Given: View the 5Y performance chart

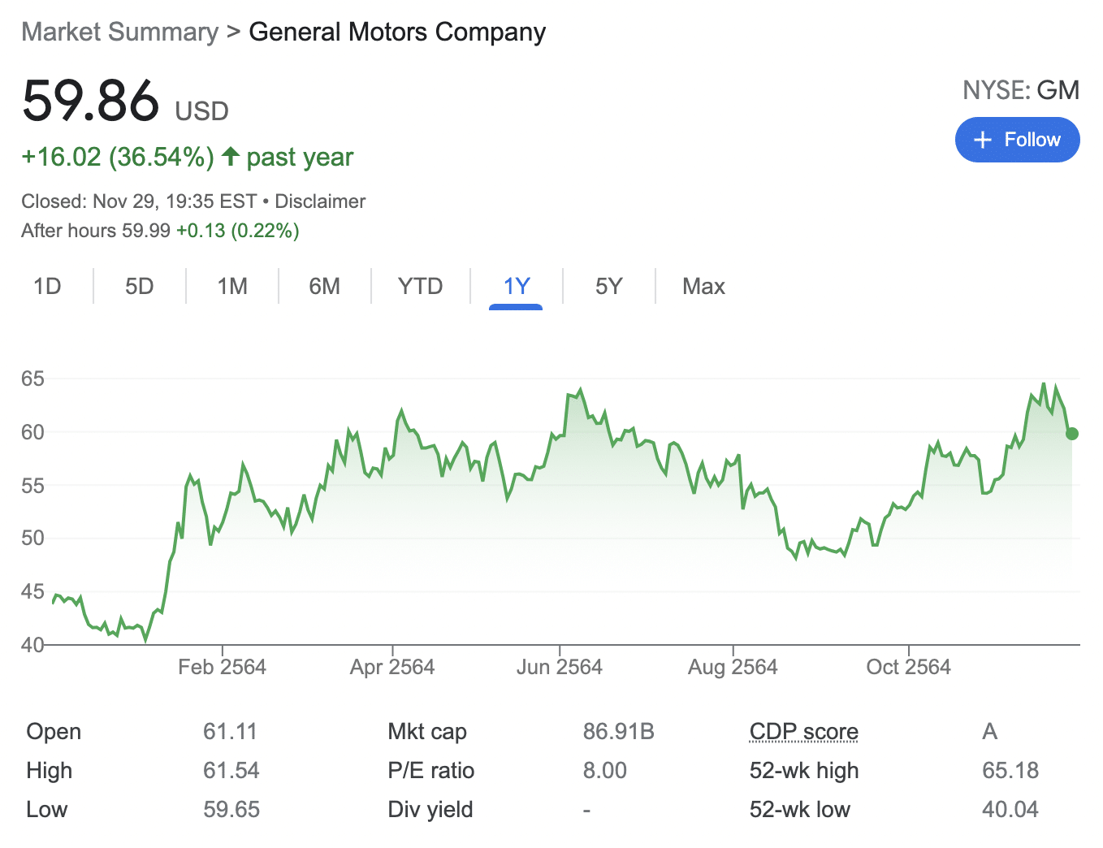Looking at the screenshot, I should coord(609,286).
